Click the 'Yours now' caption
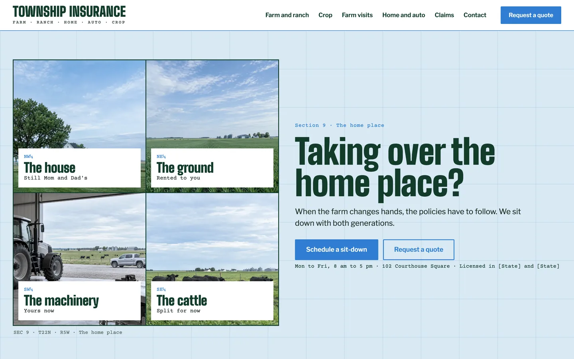 (39, 311)
